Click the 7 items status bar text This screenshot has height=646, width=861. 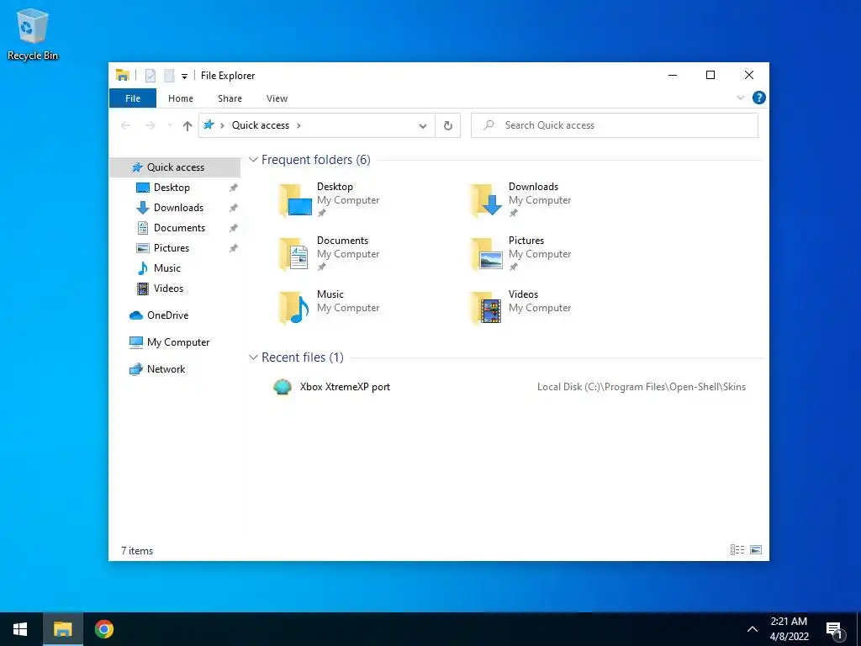(x=137, y=550)
